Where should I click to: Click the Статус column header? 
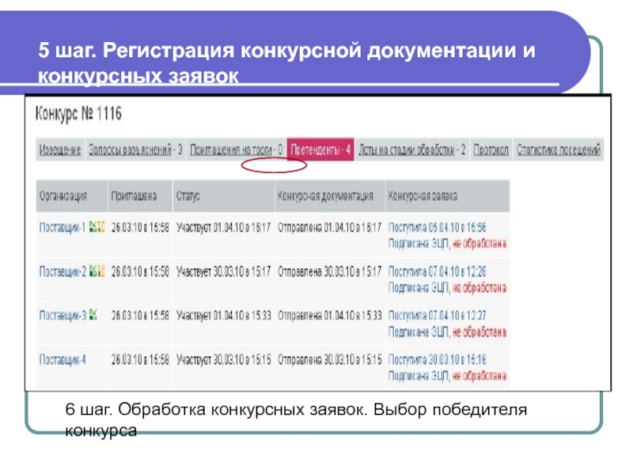pos(224,196)
